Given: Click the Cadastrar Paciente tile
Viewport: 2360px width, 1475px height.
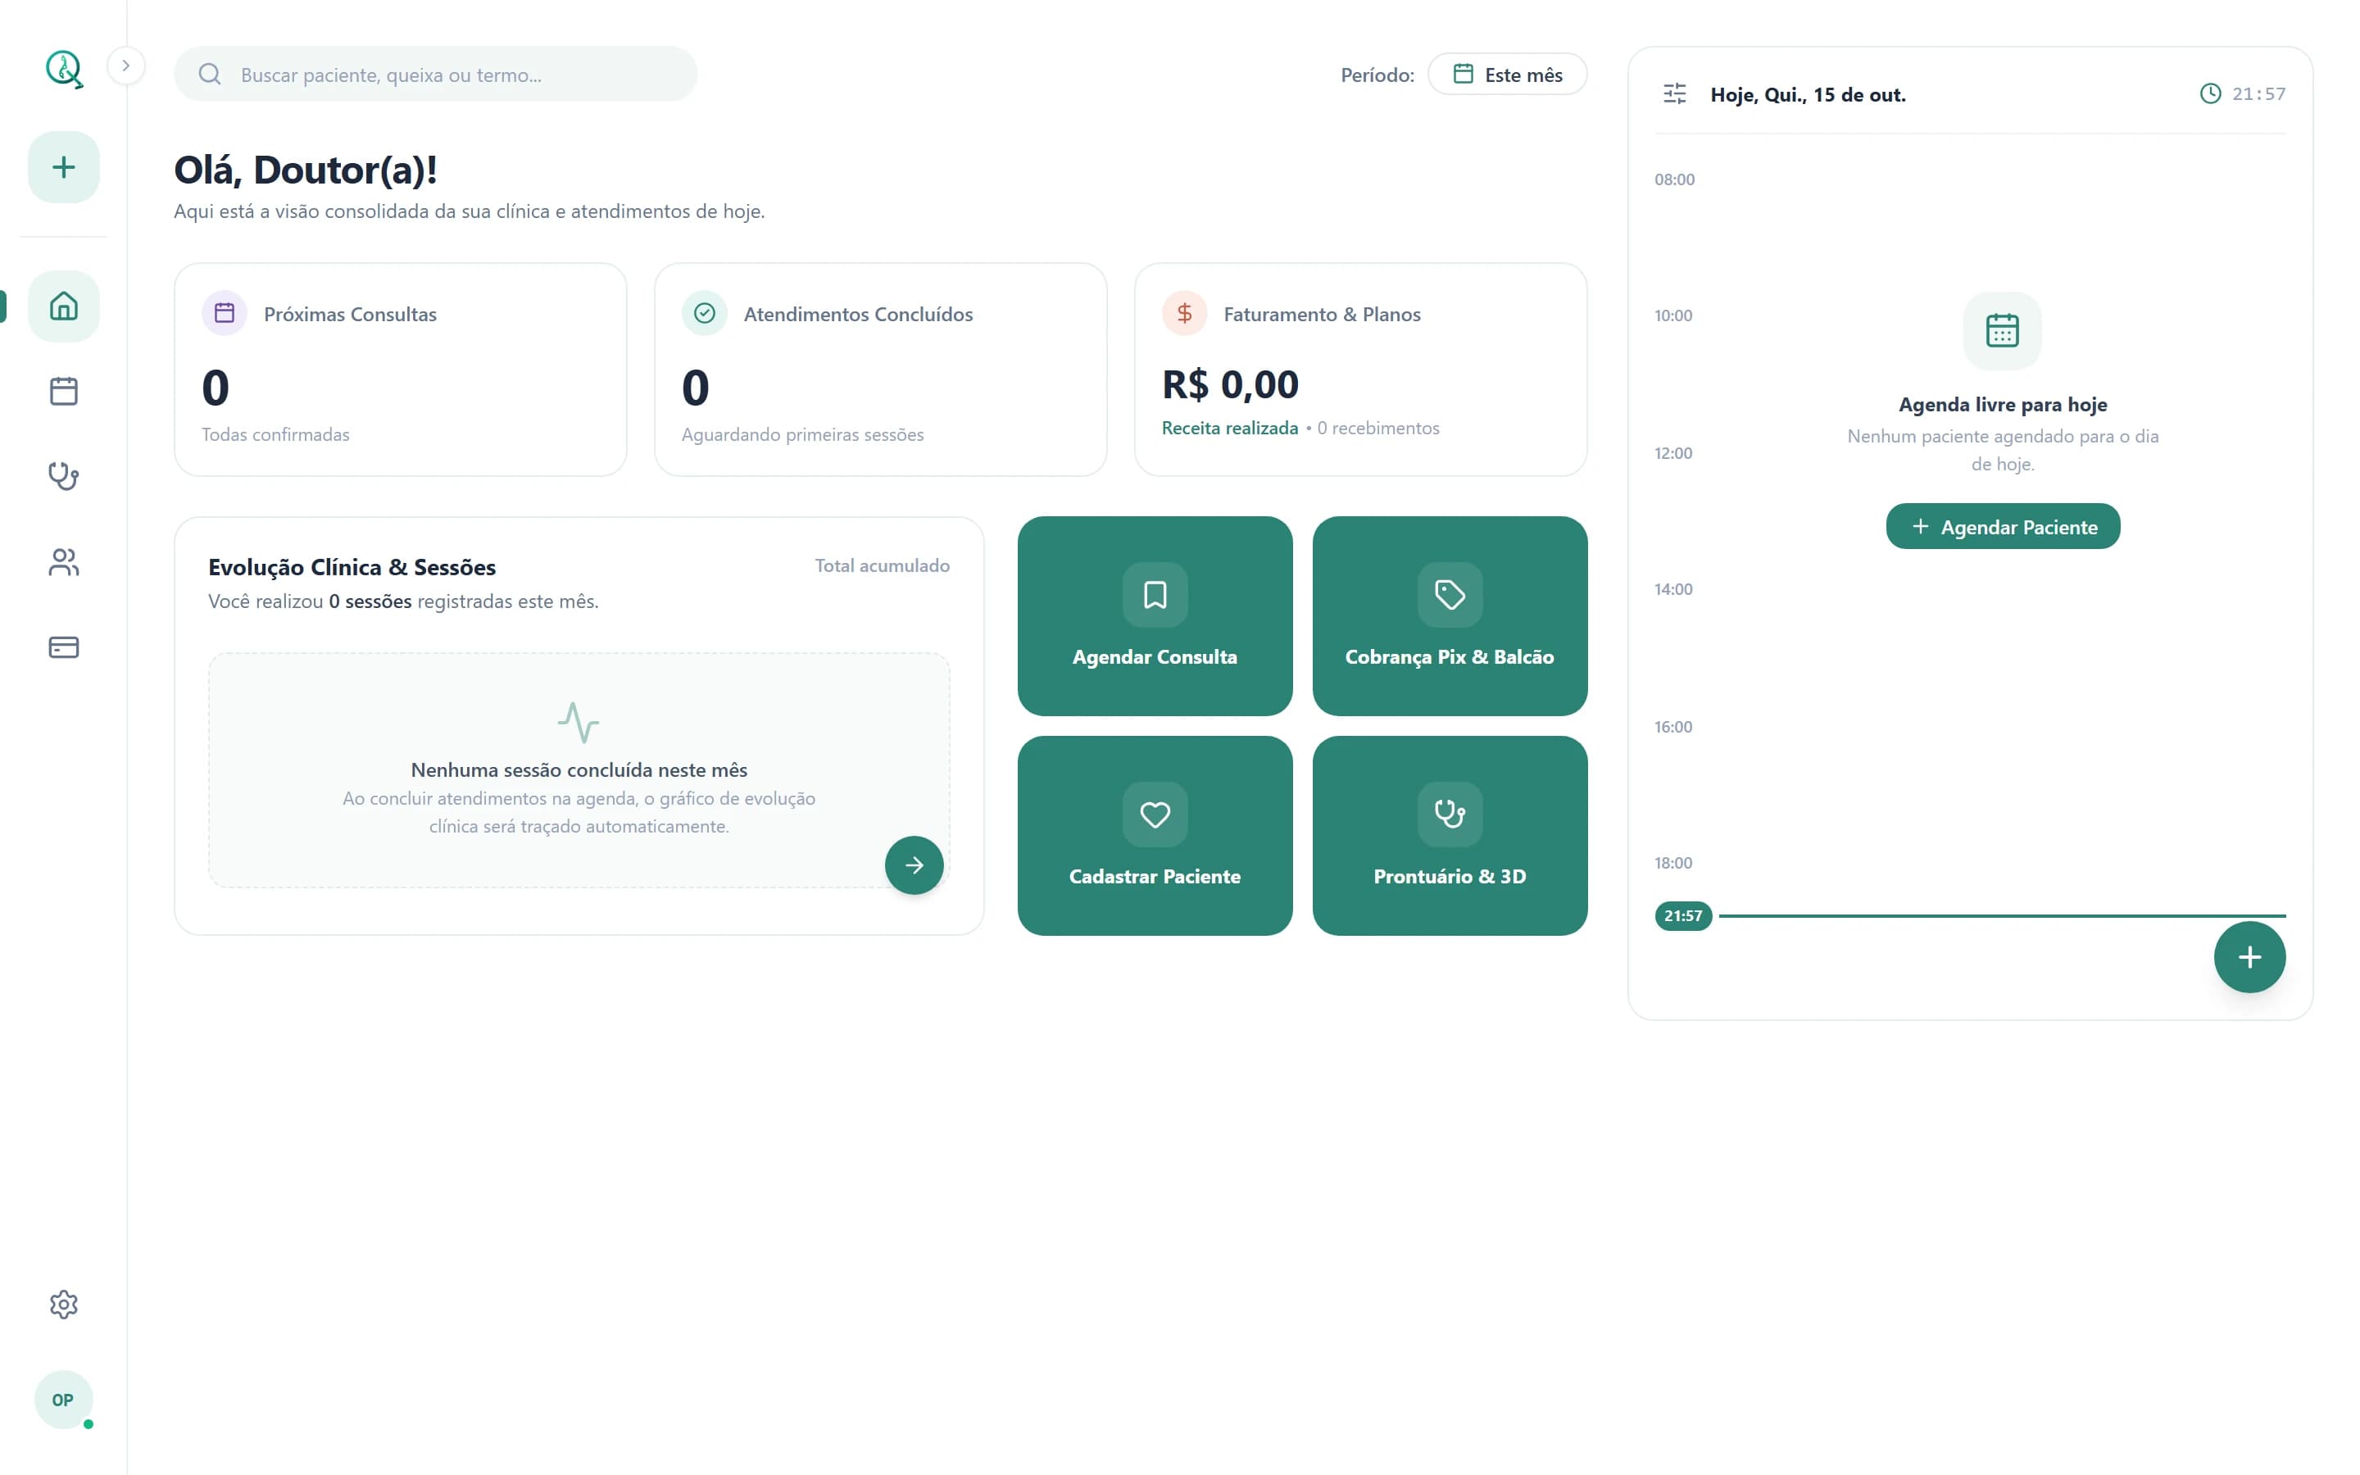Looking at the screenshot, I should pyautogui.click(x=1155, y=836).
